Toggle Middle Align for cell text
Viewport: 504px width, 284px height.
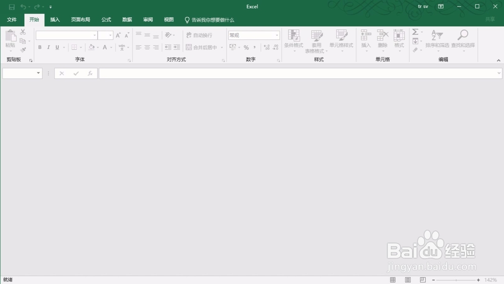pyautogui.click(x=147, y=35)
